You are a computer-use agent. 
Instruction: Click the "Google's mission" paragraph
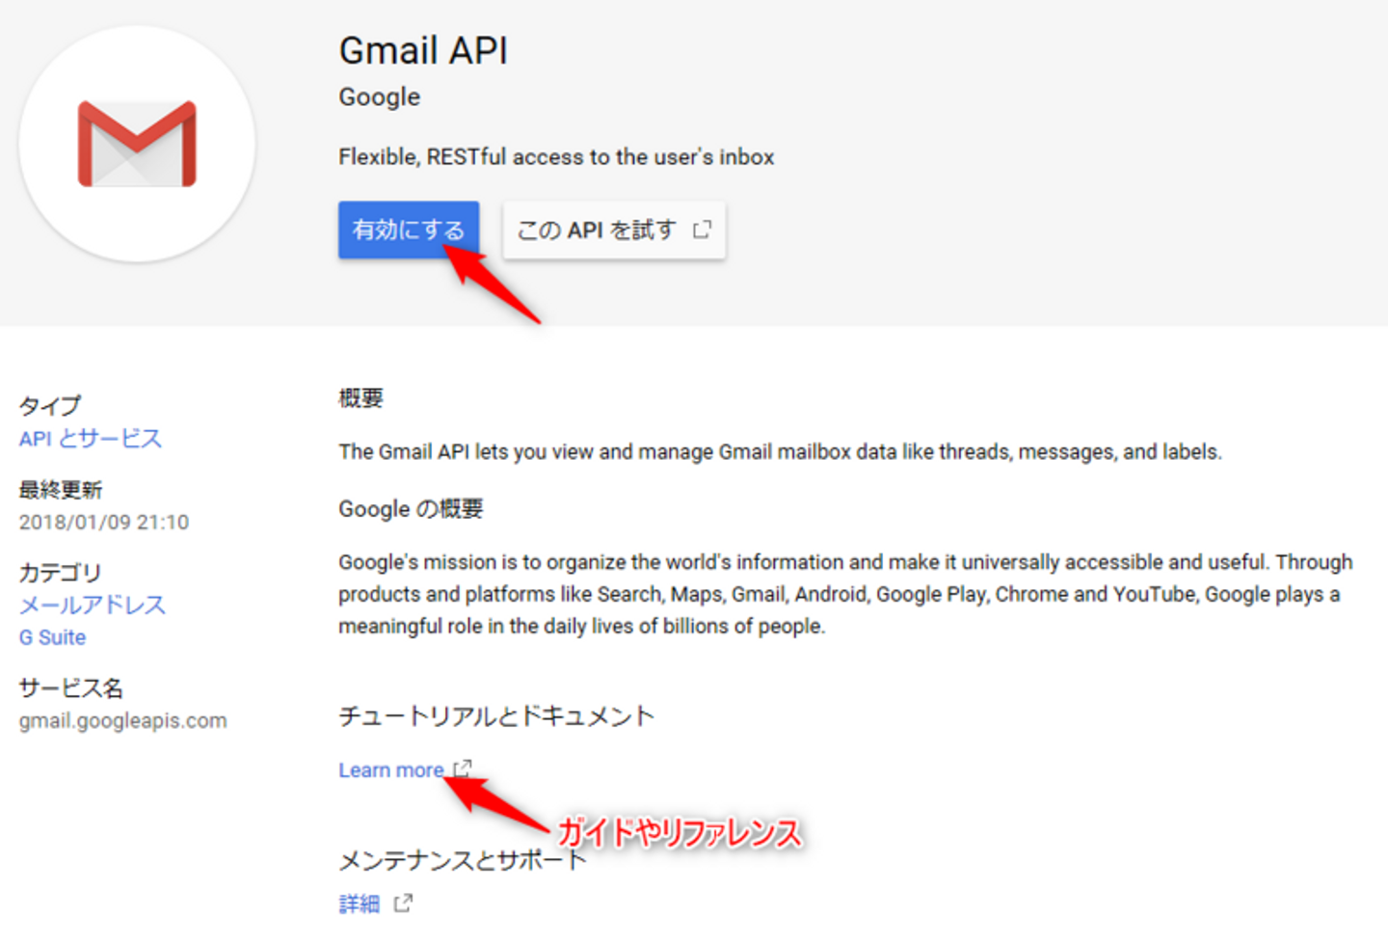tap(845, 594)
